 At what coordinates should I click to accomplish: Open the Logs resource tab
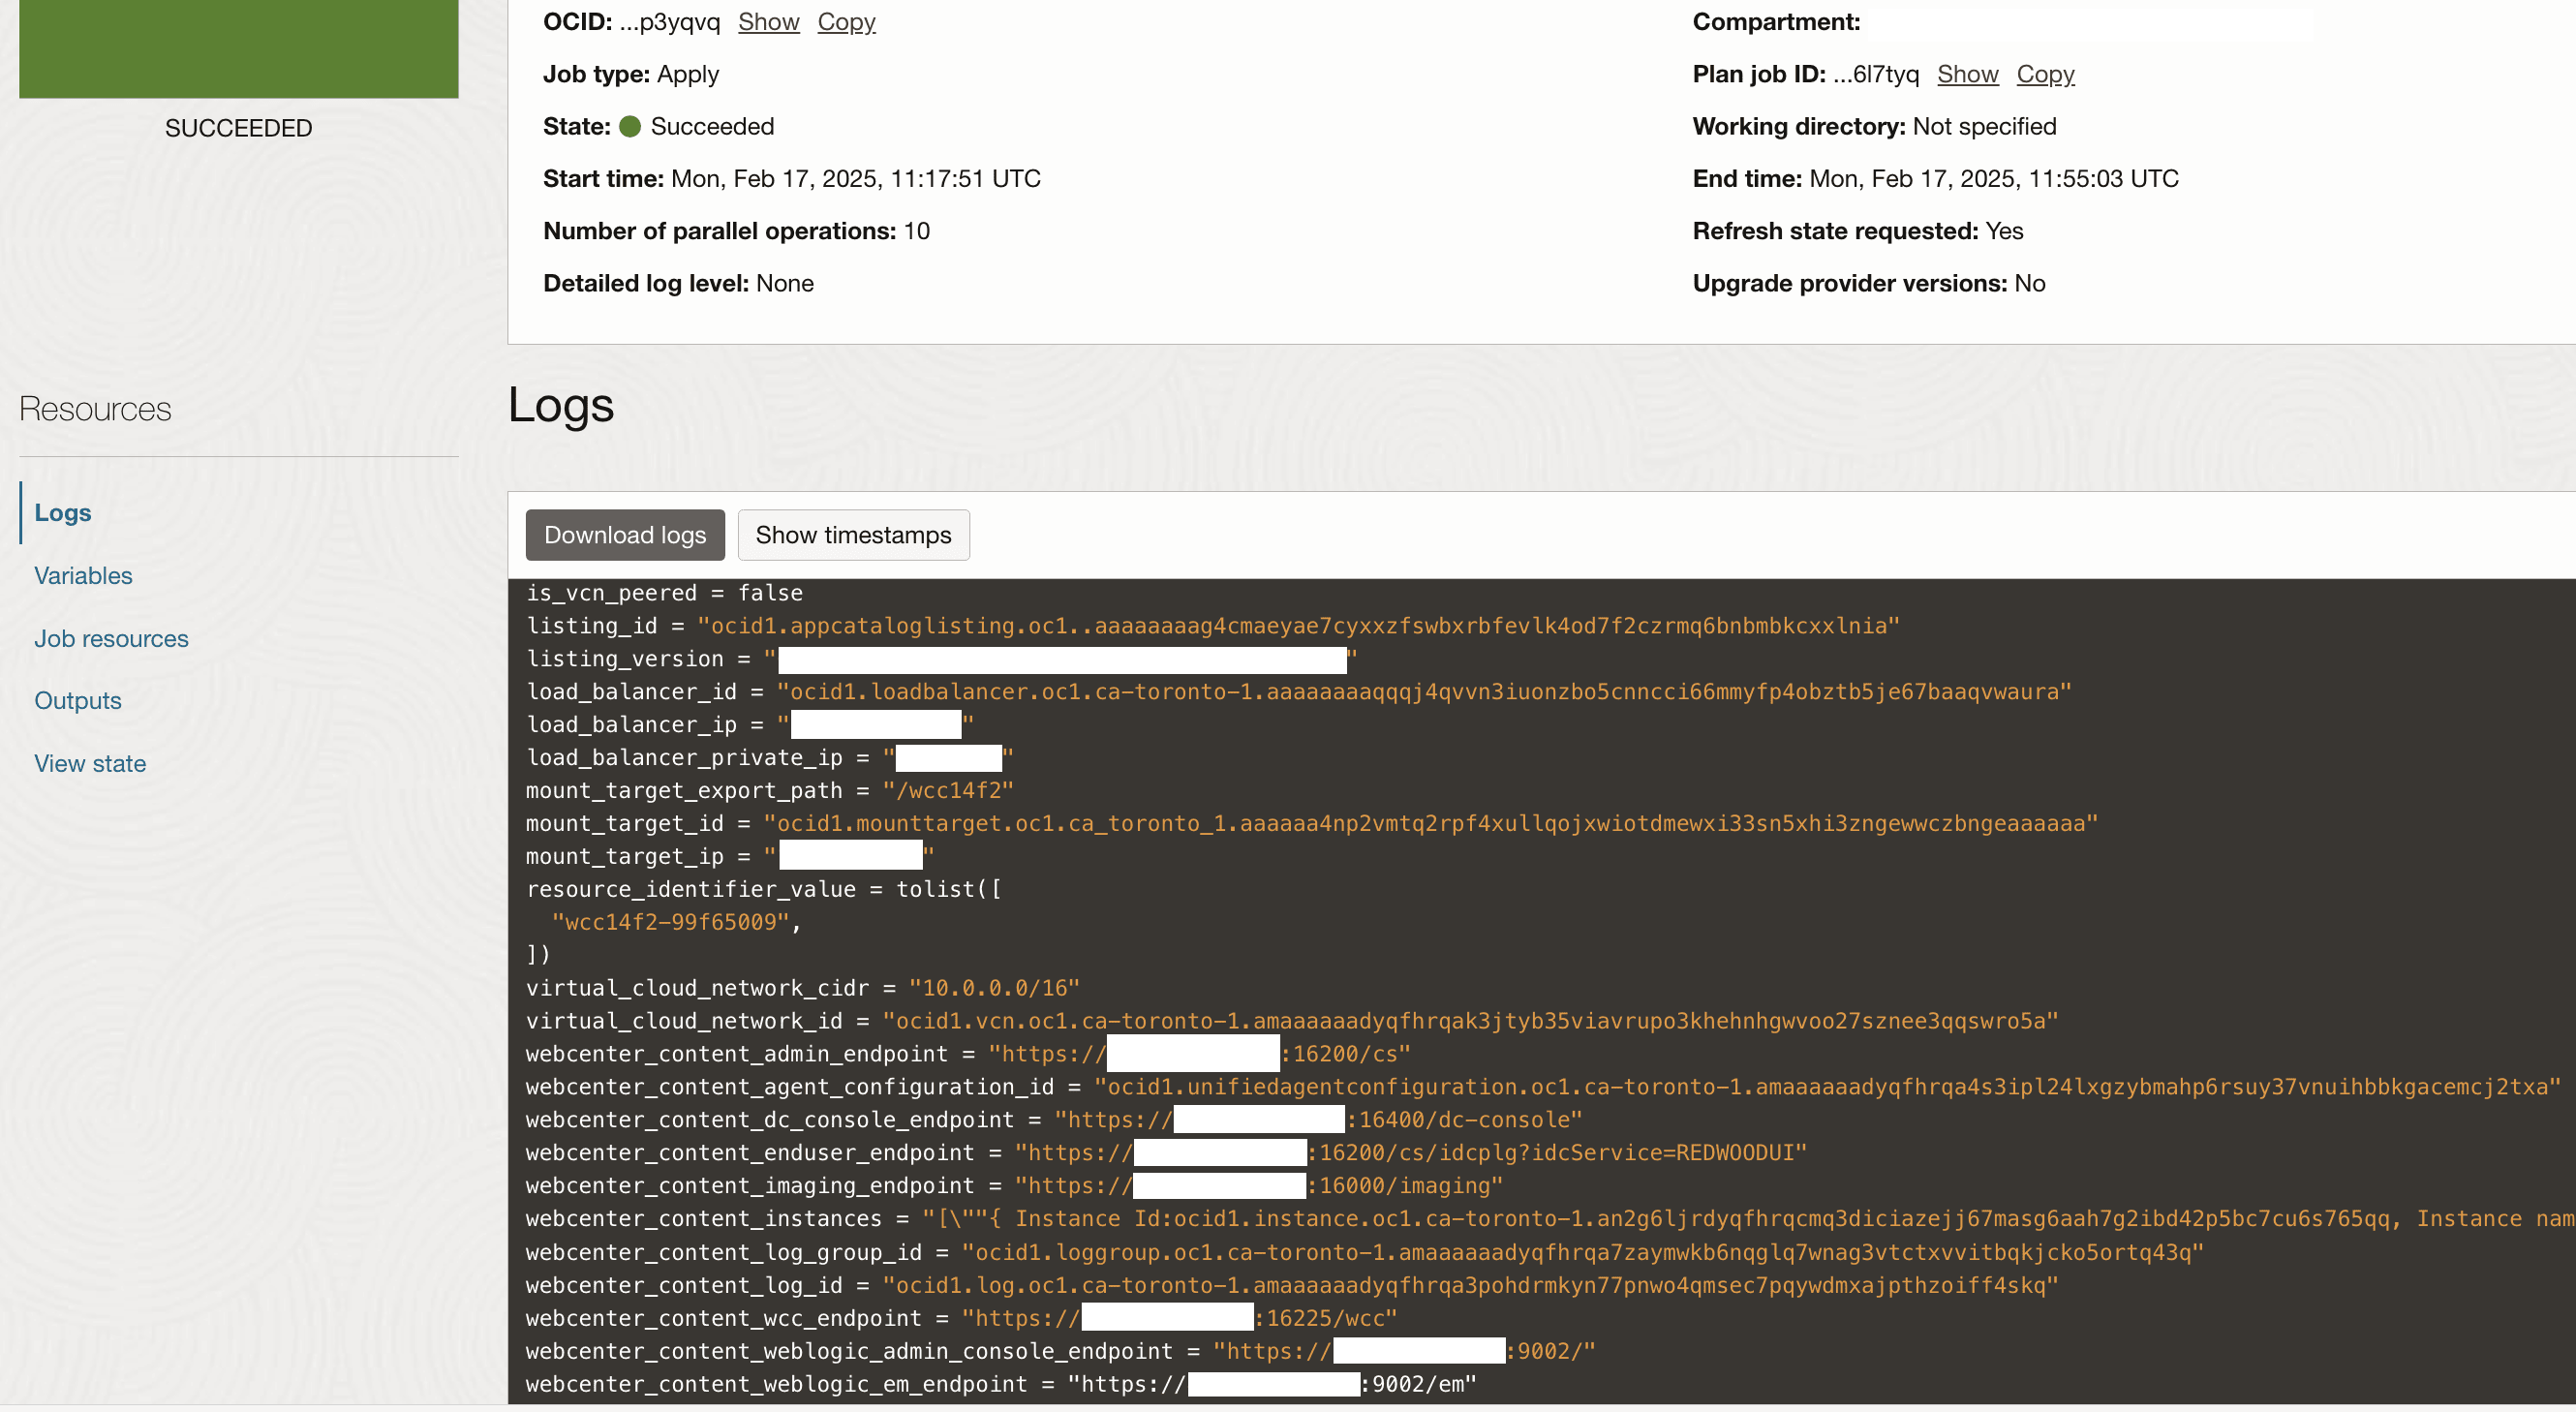[63, 512]
